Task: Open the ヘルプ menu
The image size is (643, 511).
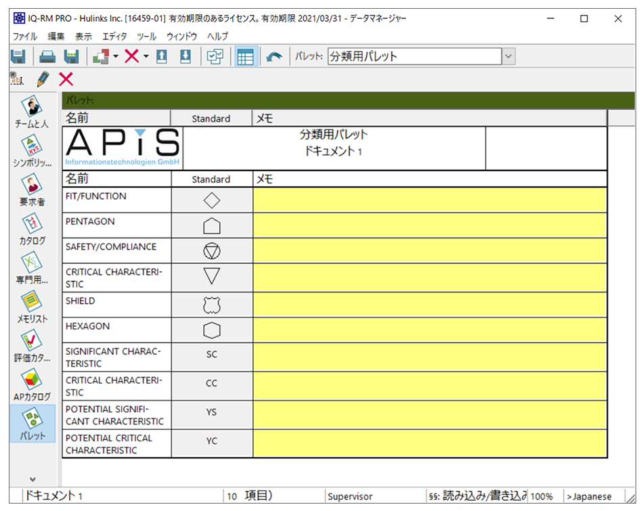Action: point(217,37)
